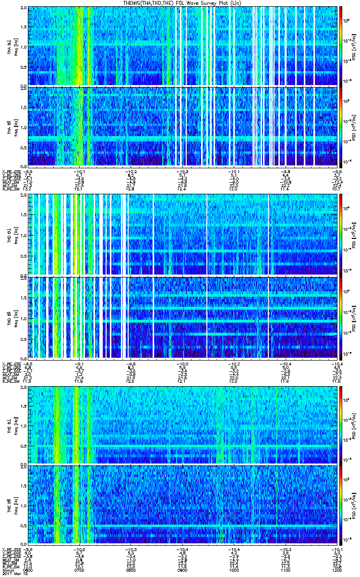The width and height of the screenshot is (360, 577).
Task: Click R_RE_SM row label under THD panels
Action: [11, 380]
